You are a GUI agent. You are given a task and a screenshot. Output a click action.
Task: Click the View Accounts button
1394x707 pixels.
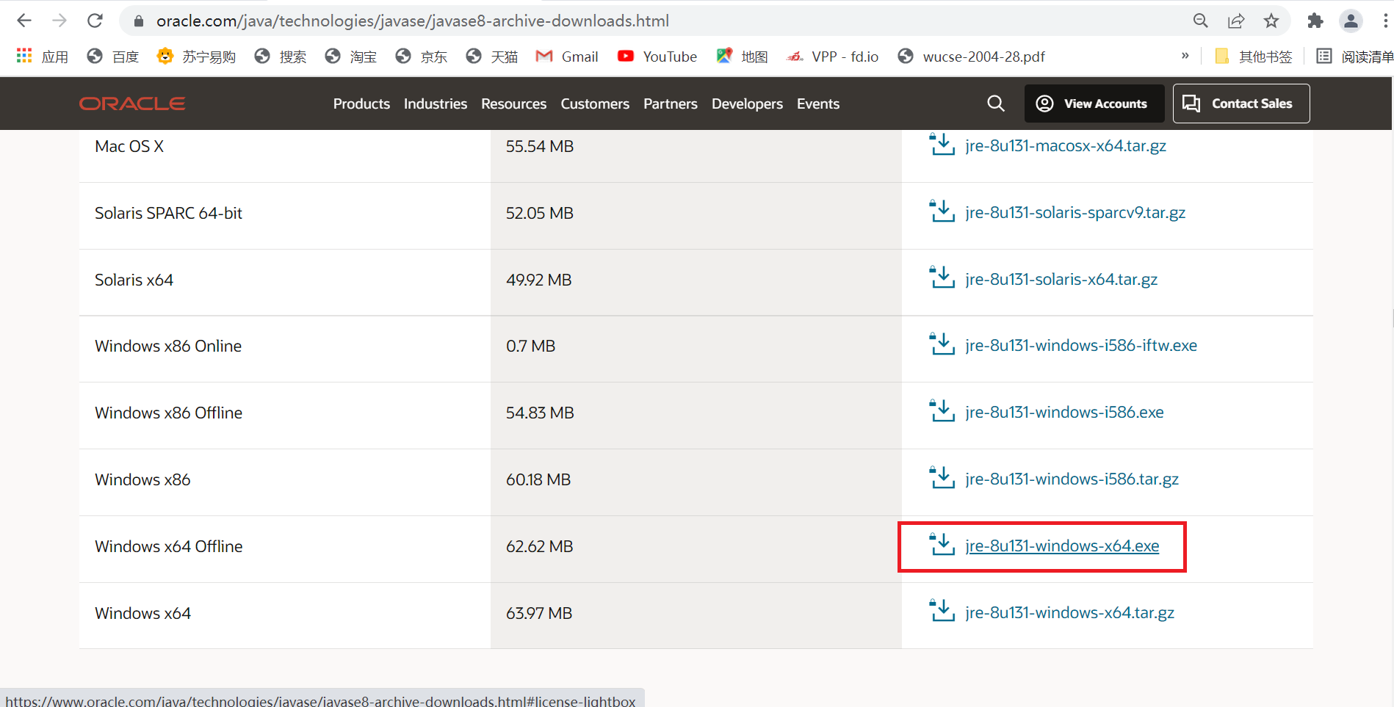coord(1094,104)
